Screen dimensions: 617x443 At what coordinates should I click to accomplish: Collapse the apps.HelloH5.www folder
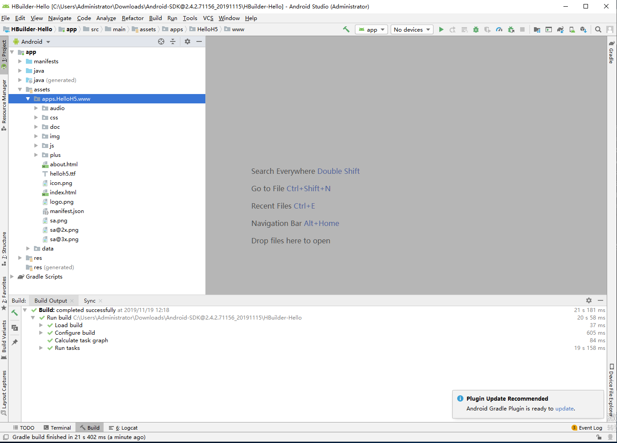[x=28, y=99]
